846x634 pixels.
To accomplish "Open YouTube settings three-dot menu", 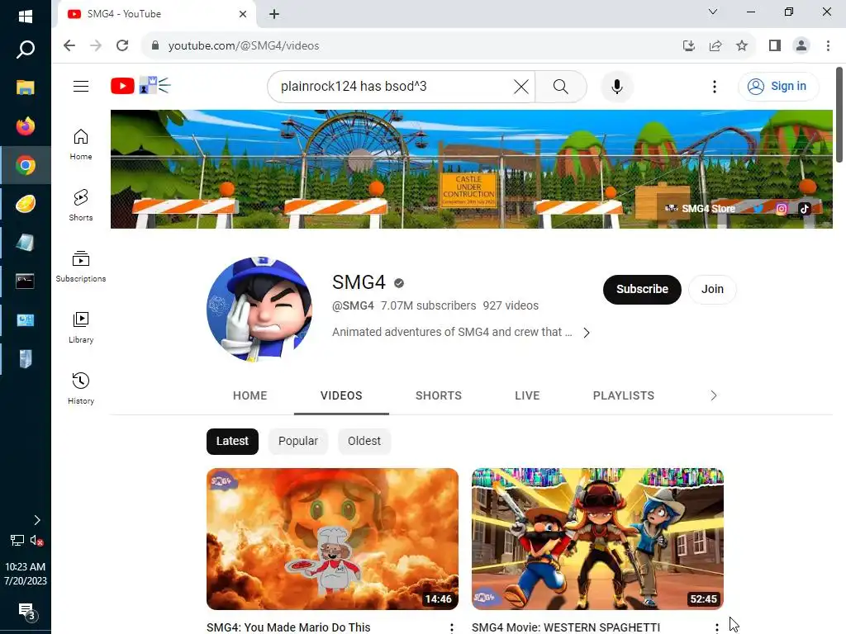I will point(715,86).
